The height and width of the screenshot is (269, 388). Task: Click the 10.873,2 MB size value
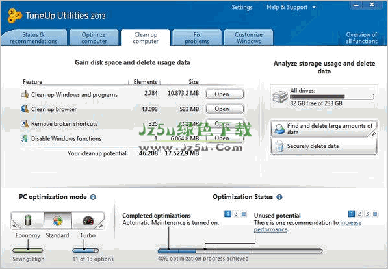[183, 93]
